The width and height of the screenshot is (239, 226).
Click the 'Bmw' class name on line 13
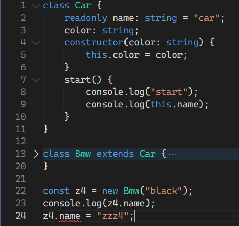pos(83,154)
